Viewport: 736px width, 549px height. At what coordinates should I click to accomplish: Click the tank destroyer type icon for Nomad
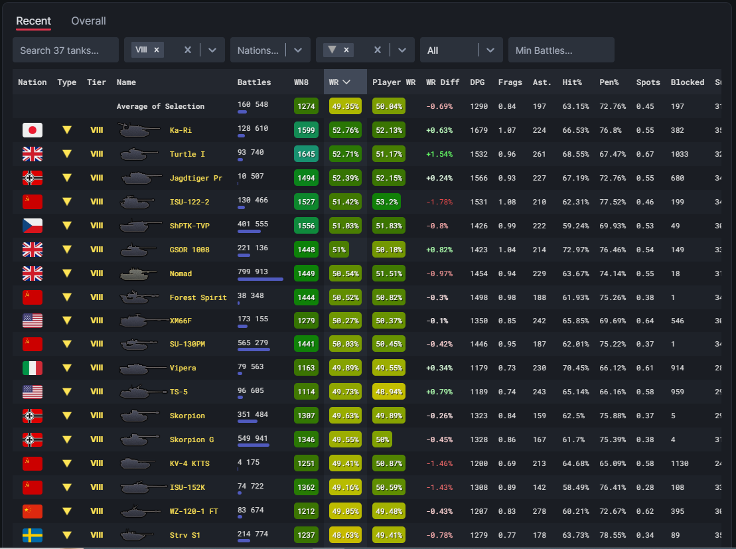[66, 274]
